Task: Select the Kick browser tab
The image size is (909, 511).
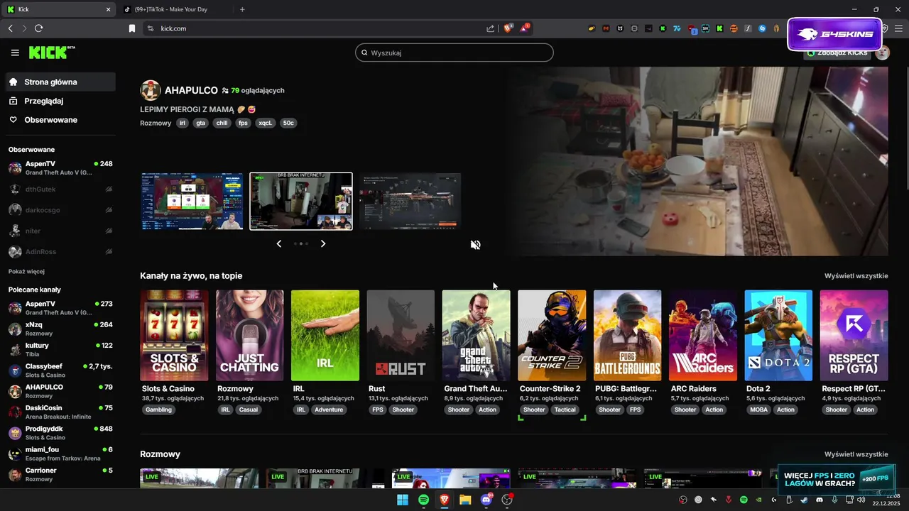Action: point(60,9)
